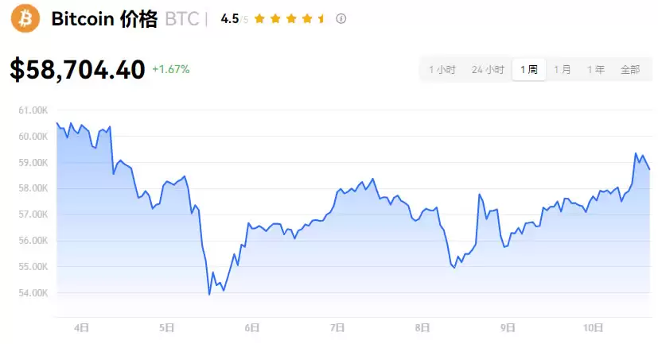Click the Bitcoin 价格 title

tap(104, 20)
